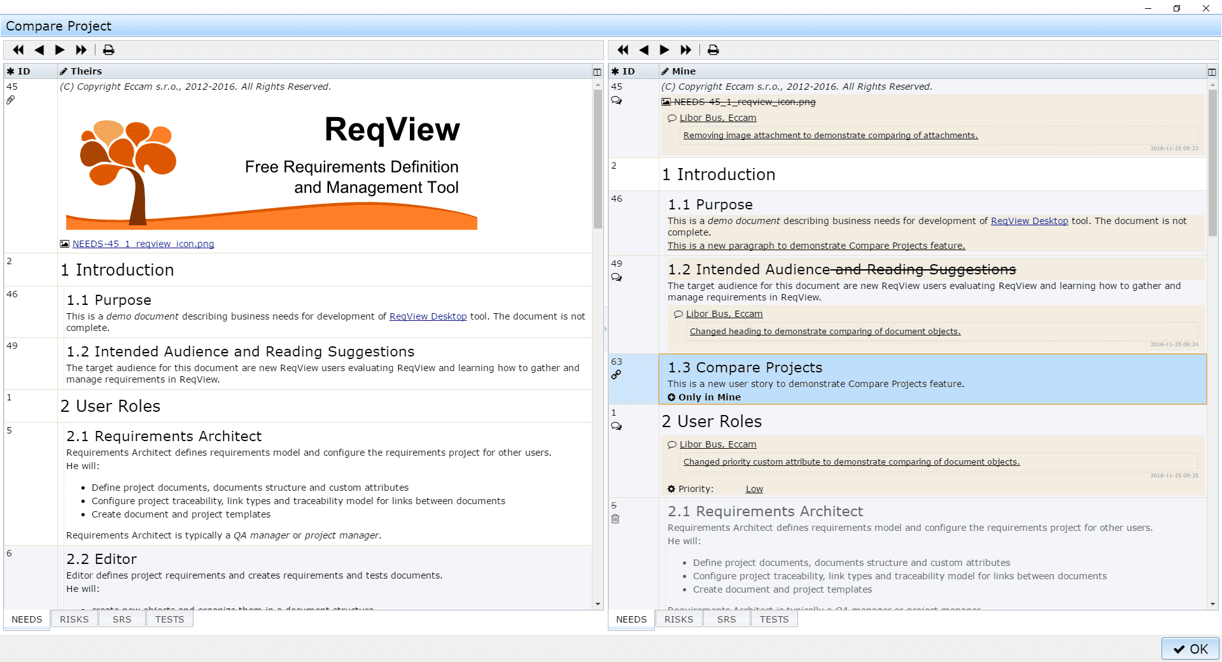
Task: Go to next difference in Mine pane
Action: pyautogui.click(x=664, y=50)
